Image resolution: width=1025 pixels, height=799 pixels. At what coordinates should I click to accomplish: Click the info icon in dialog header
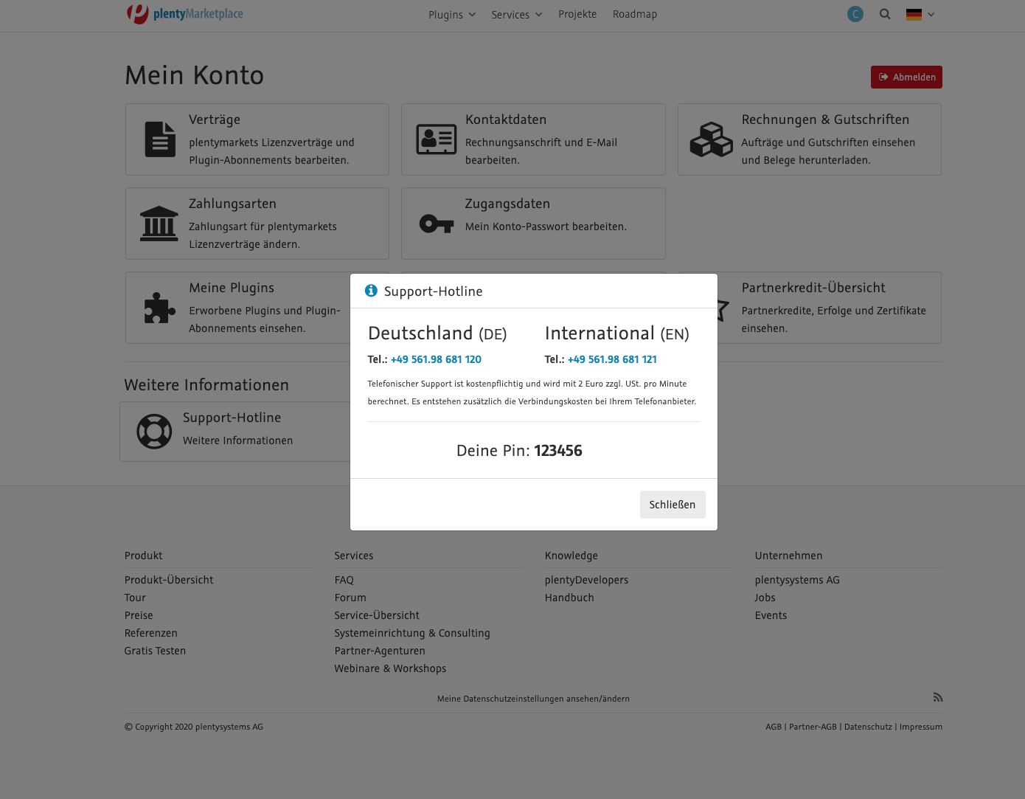coord(371,291)
